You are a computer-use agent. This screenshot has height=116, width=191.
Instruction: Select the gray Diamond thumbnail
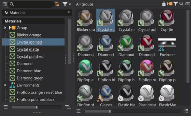pyautogui.click(x=86, y=46)
